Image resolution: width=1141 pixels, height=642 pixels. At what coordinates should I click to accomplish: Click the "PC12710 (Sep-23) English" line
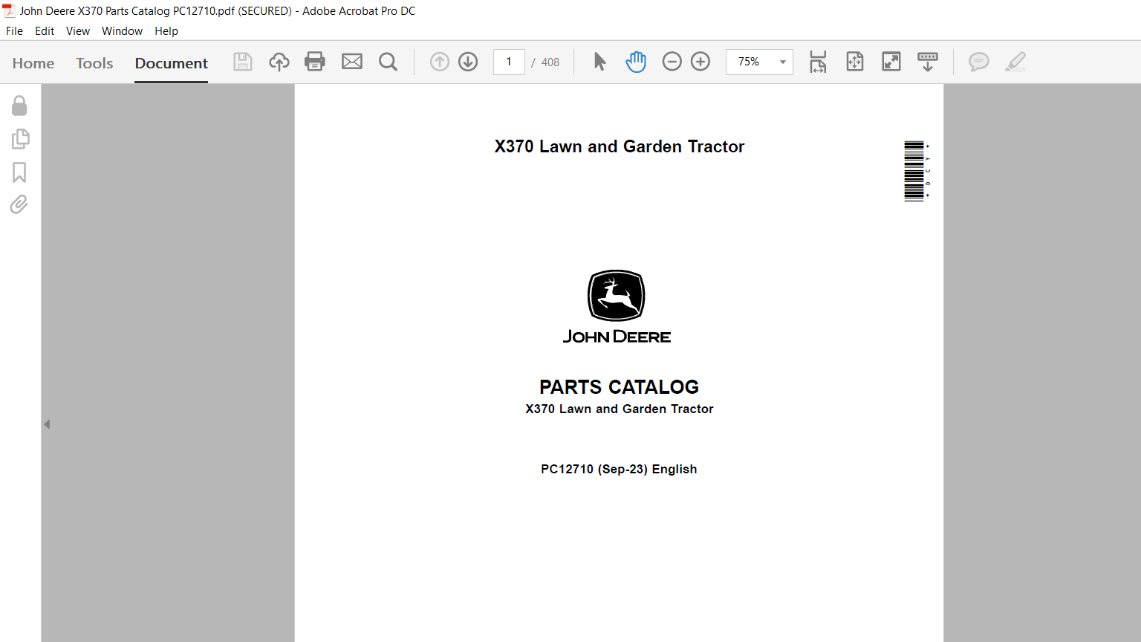tap(619, 469)
